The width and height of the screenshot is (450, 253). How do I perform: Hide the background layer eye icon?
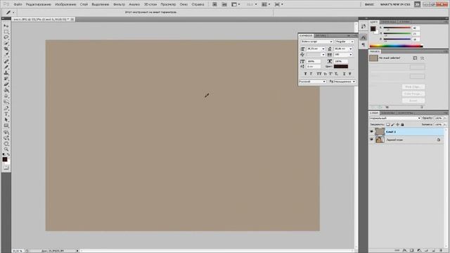372,140
